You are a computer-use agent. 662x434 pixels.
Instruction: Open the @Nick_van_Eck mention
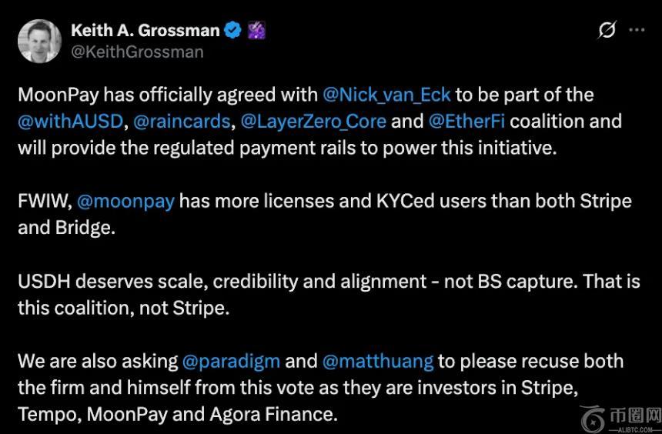[386, 95]
